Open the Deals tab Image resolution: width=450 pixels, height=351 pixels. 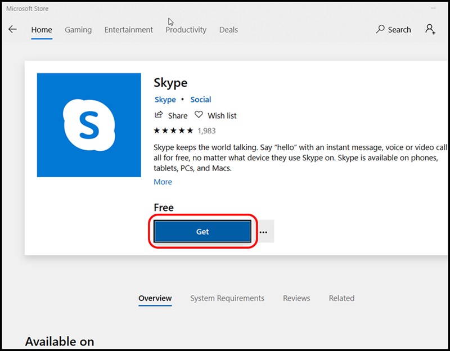pyautogui.click(x=228, y=30)
